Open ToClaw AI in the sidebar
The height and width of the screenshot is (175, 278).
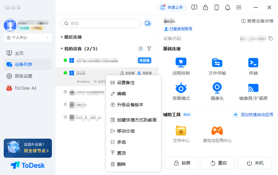[x=28, y=88]
